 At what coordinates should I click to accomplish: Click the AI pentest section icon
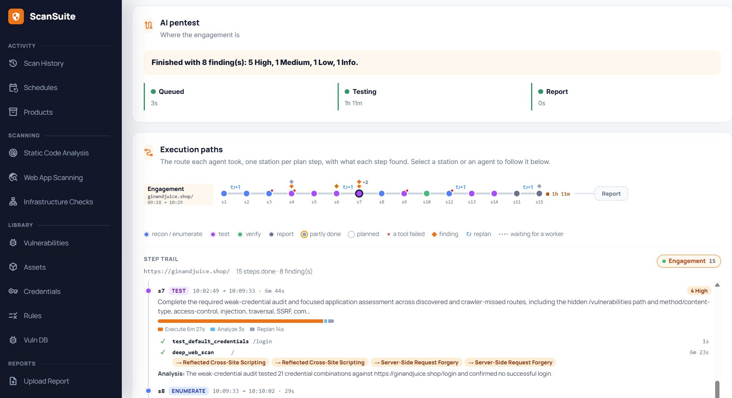point(149,25)
